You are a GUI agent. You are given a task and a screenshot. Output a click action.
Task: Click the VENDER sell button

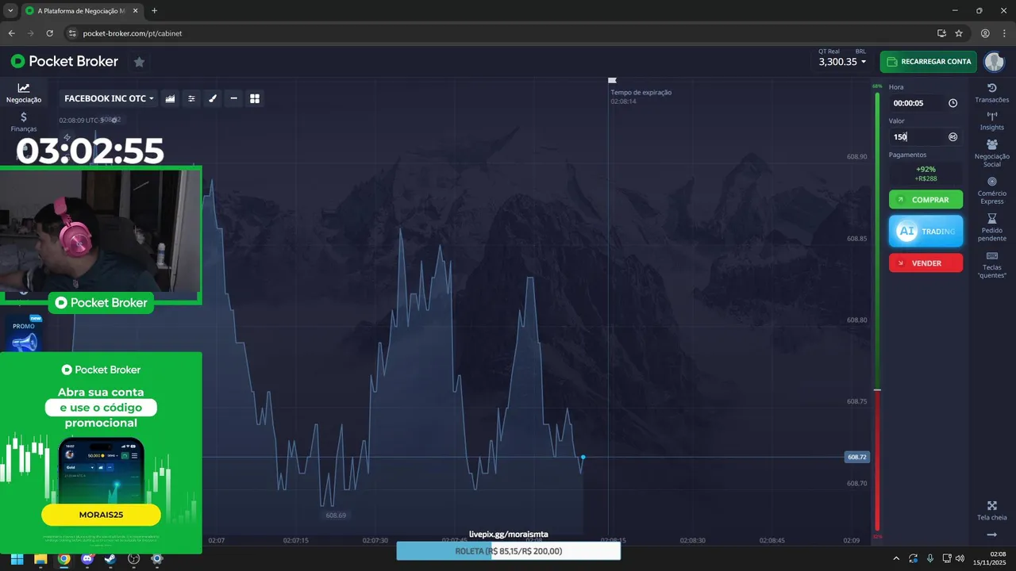click(x=926, y=263)
